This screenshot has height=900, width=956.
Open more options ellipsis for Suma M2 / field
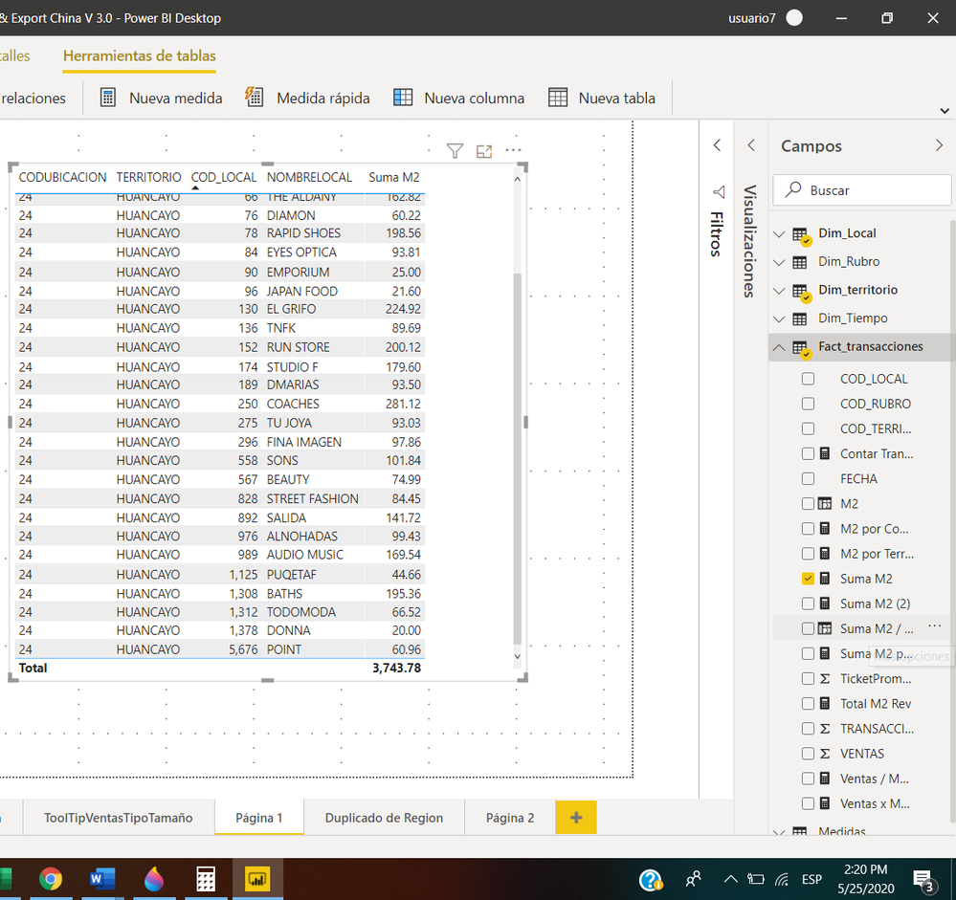coord(935,626)
